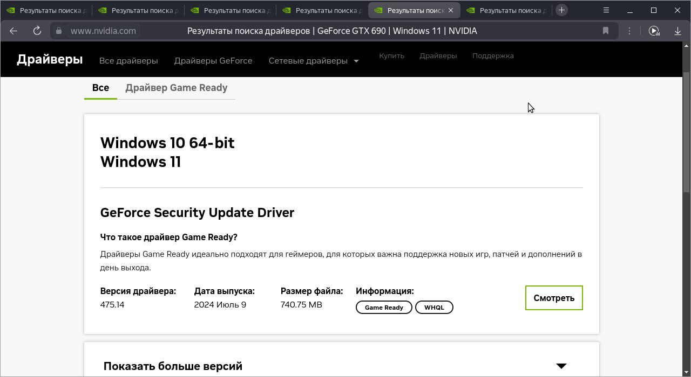Click the Windows 10 64-bit heading
Image resolution: width=691 pixels, height=377 pixels.
[x=167, y=143]
